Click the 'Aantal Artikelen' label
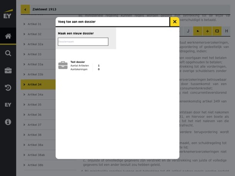235x176 pixels. pos(80,66)
